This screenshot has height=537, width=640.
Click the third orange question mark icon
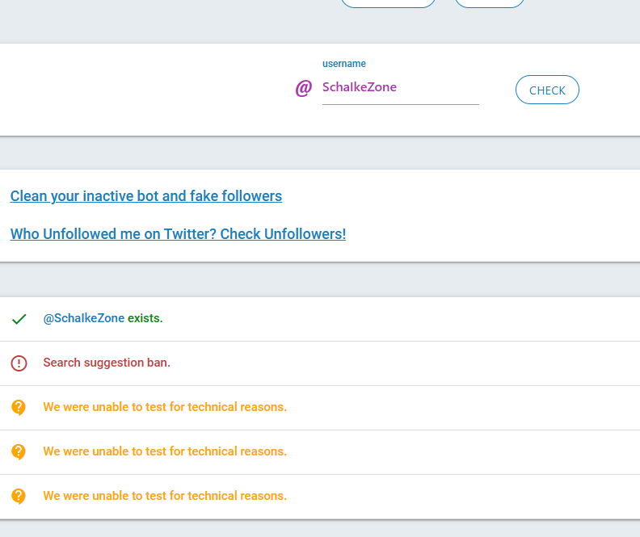(19, 497)
